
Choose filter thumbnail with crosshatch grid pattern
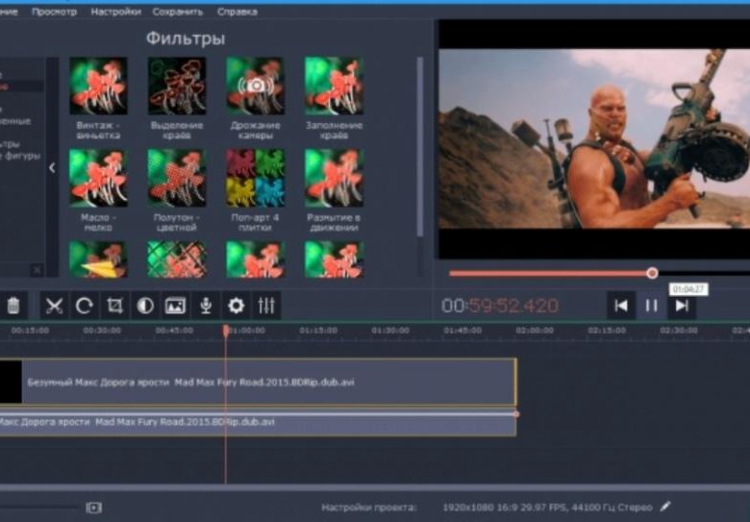[x=177, y=260]
